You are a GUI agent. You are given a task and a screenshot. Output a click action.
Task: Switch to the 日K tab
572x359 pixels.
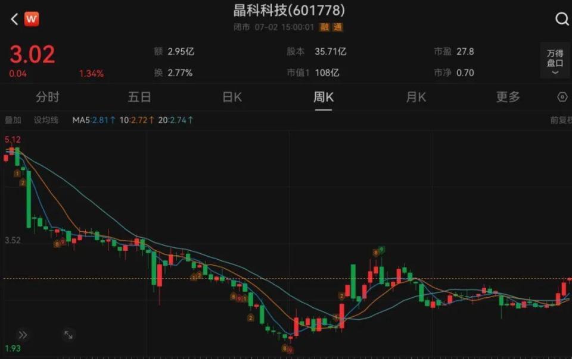point(232,97)
